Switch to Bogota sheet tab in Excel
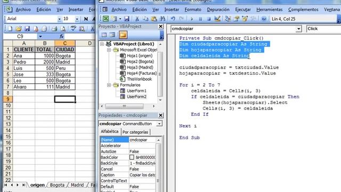Screen dimensions: 341x192 click(x=57, y=185)
